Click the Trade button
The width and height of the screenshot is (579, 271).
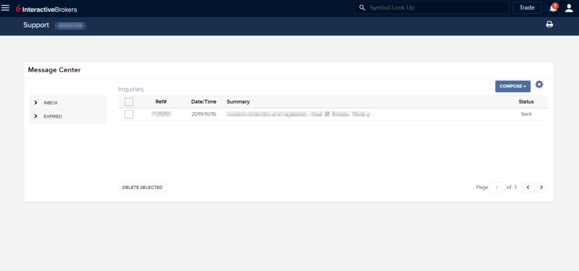(526, 8)
